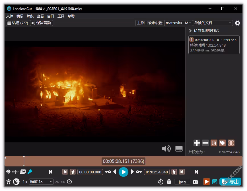This screenshot has height=191, width=247.
Task: Open the 窗口 menu
Action: [x=51, y=16]
